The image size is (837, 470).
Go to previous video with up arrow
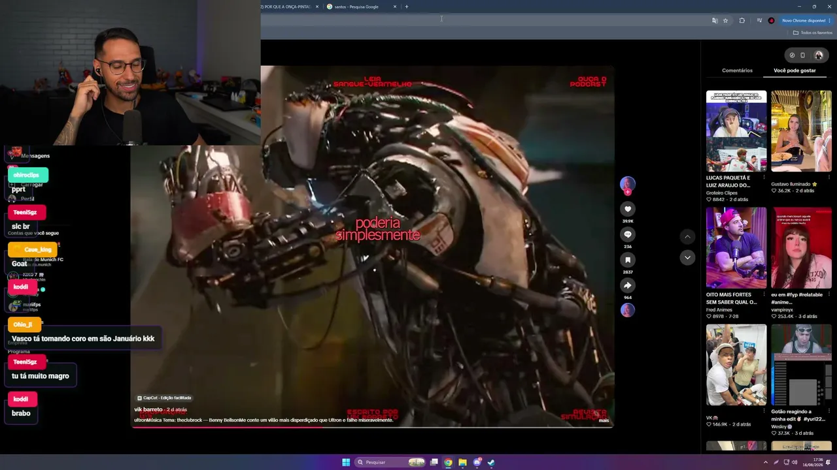pyautogui.click(x=687, y=236)
